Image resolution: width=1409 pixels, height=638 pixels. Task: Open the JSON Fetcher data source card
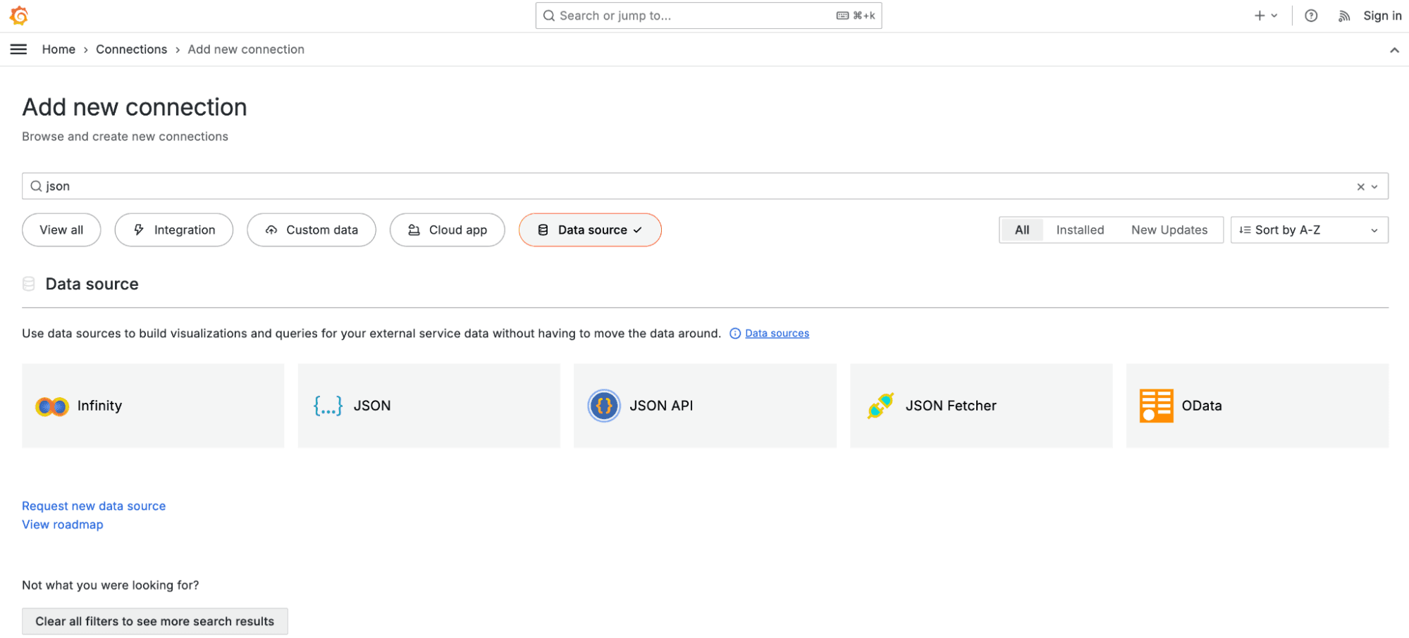pyautogui.click(x=981, y=406)
